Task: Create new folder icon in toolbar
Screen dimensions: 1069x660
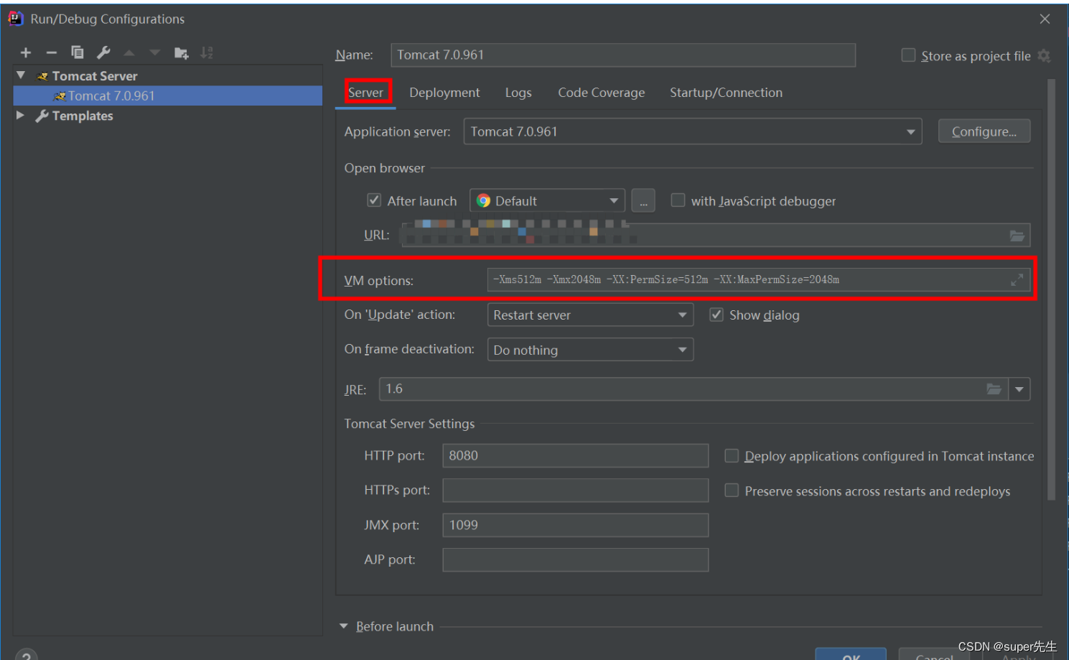Action: 181,53
